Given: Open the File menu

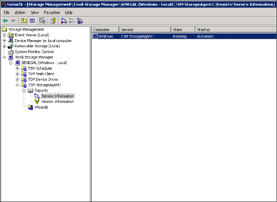Looking at the screenshot, I should 7,13.
